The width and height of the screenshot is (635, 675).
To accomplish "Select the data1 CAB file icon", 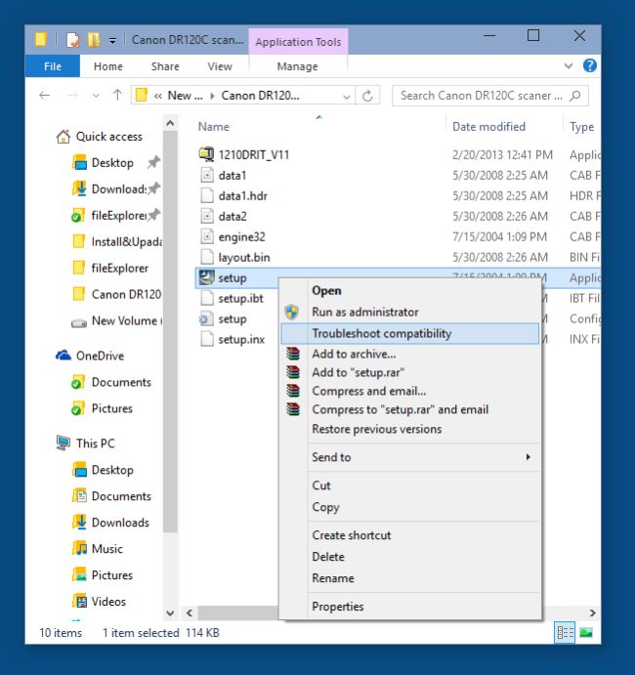I will [207, 175].
